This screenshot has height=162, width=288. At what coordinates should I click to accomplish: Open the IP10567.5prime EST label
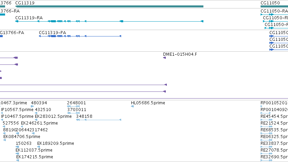pyautogui.click(x=17, y=110)
